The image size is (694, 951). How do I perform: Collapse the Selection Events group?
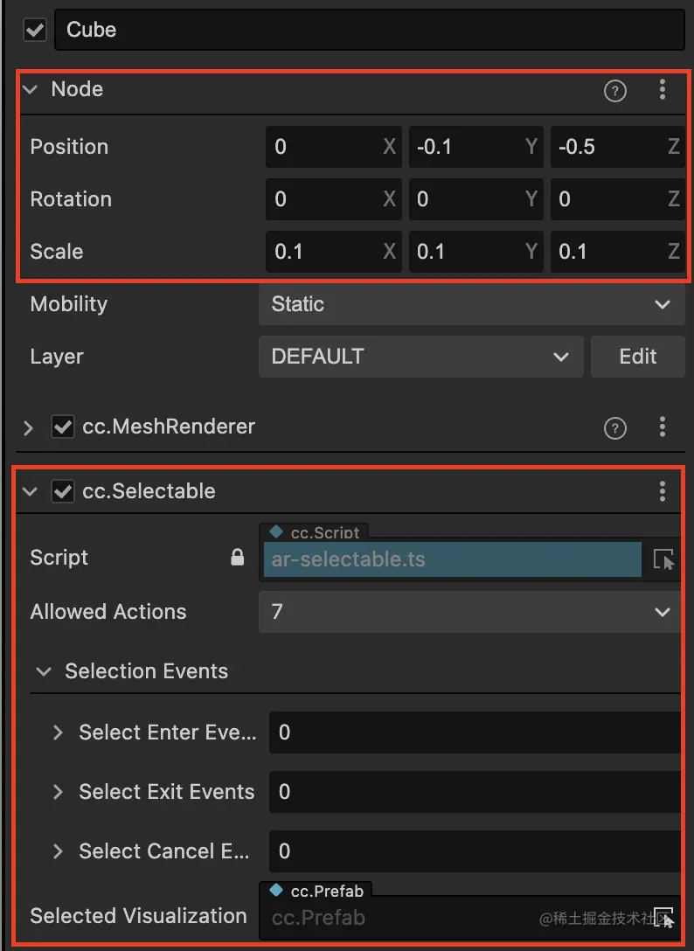pos(44,671)
